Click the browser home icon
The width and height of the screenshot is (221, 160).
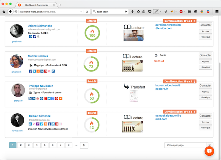point(4,12)
